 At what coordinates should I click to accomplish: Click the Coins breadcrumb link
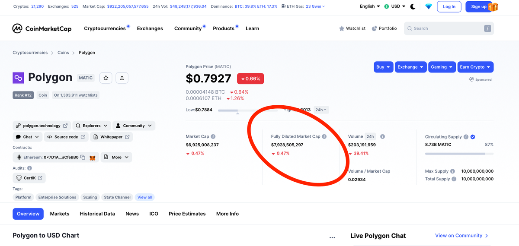tap(63, 53)
